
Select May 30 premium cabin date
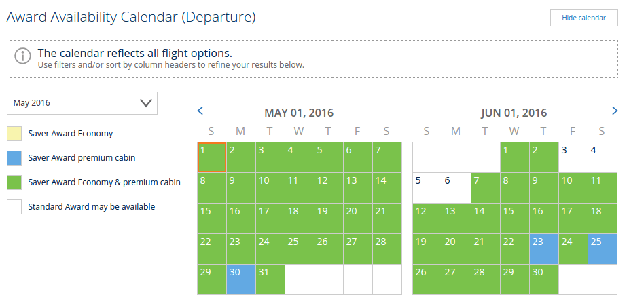click(x=241, y=280)
